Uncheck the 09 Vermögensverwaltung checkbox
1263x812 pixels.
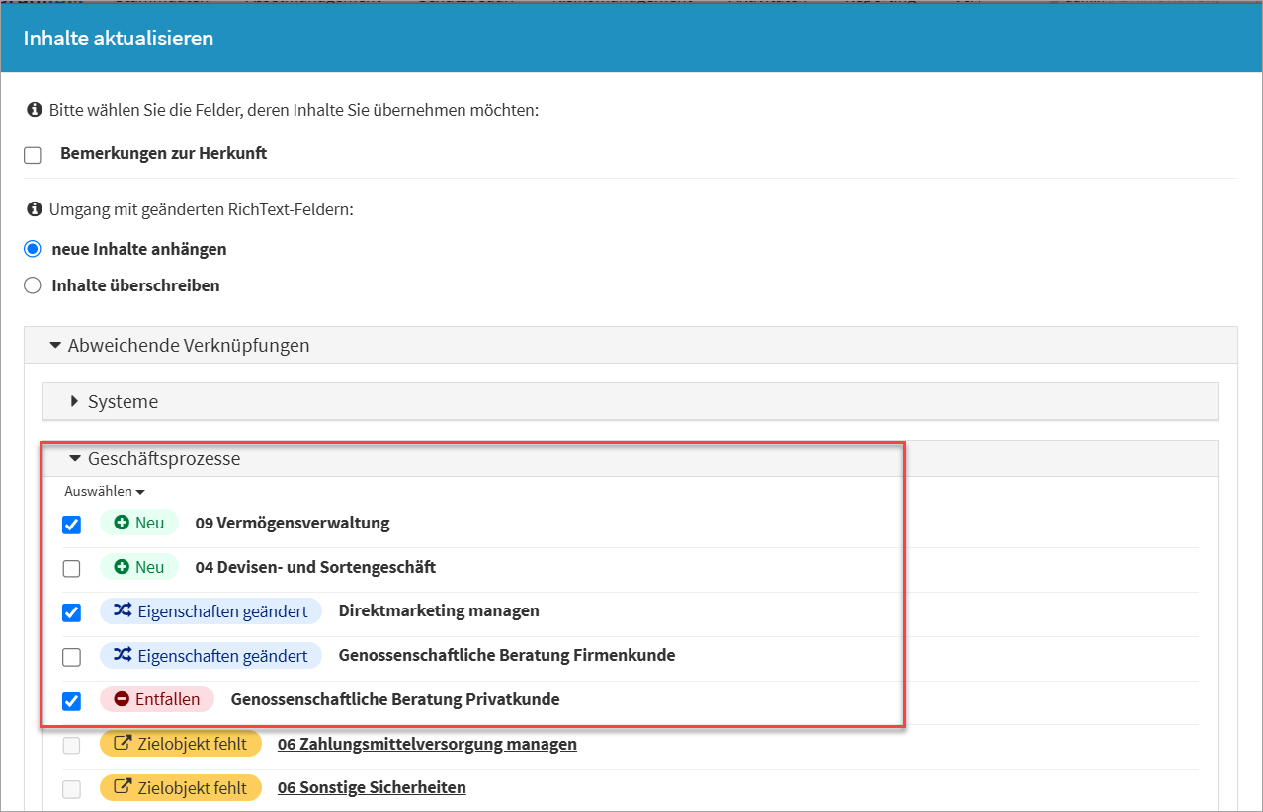pos(71,525)
